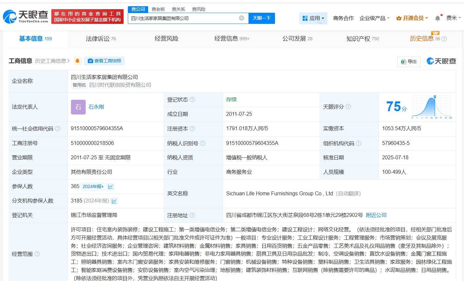Viewport: 464px width, 281px height.
Task: Click the 导出 export button
Action: [x=409, y=61]
